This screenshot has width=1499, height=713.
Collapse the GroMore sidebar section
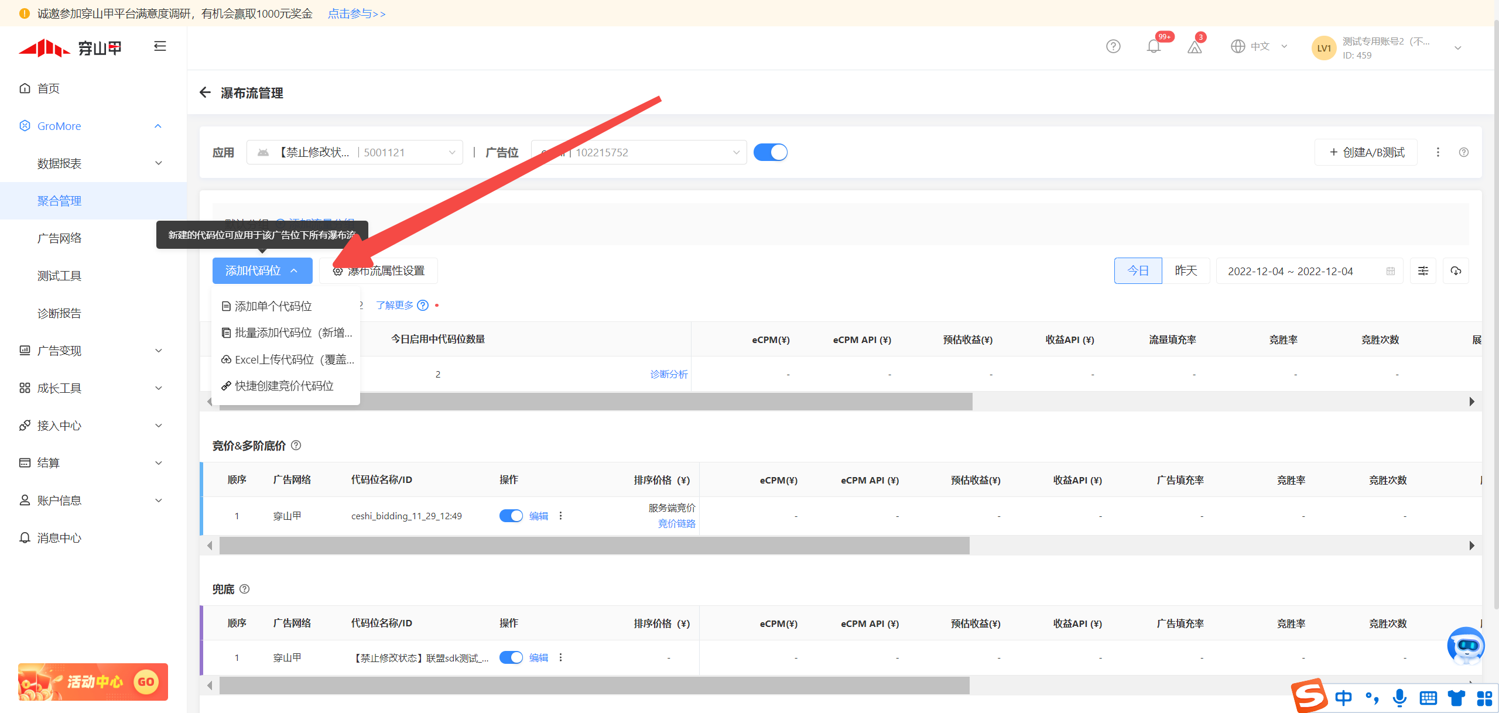(158, 126)
